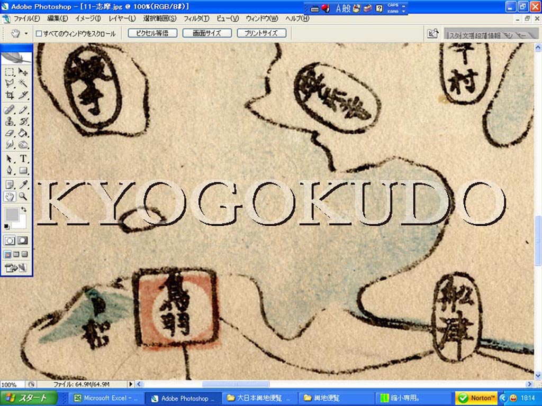The image size is (542, 406).
Task: Open the File Browser toggle icon
Action: click(x=433, y=33)
